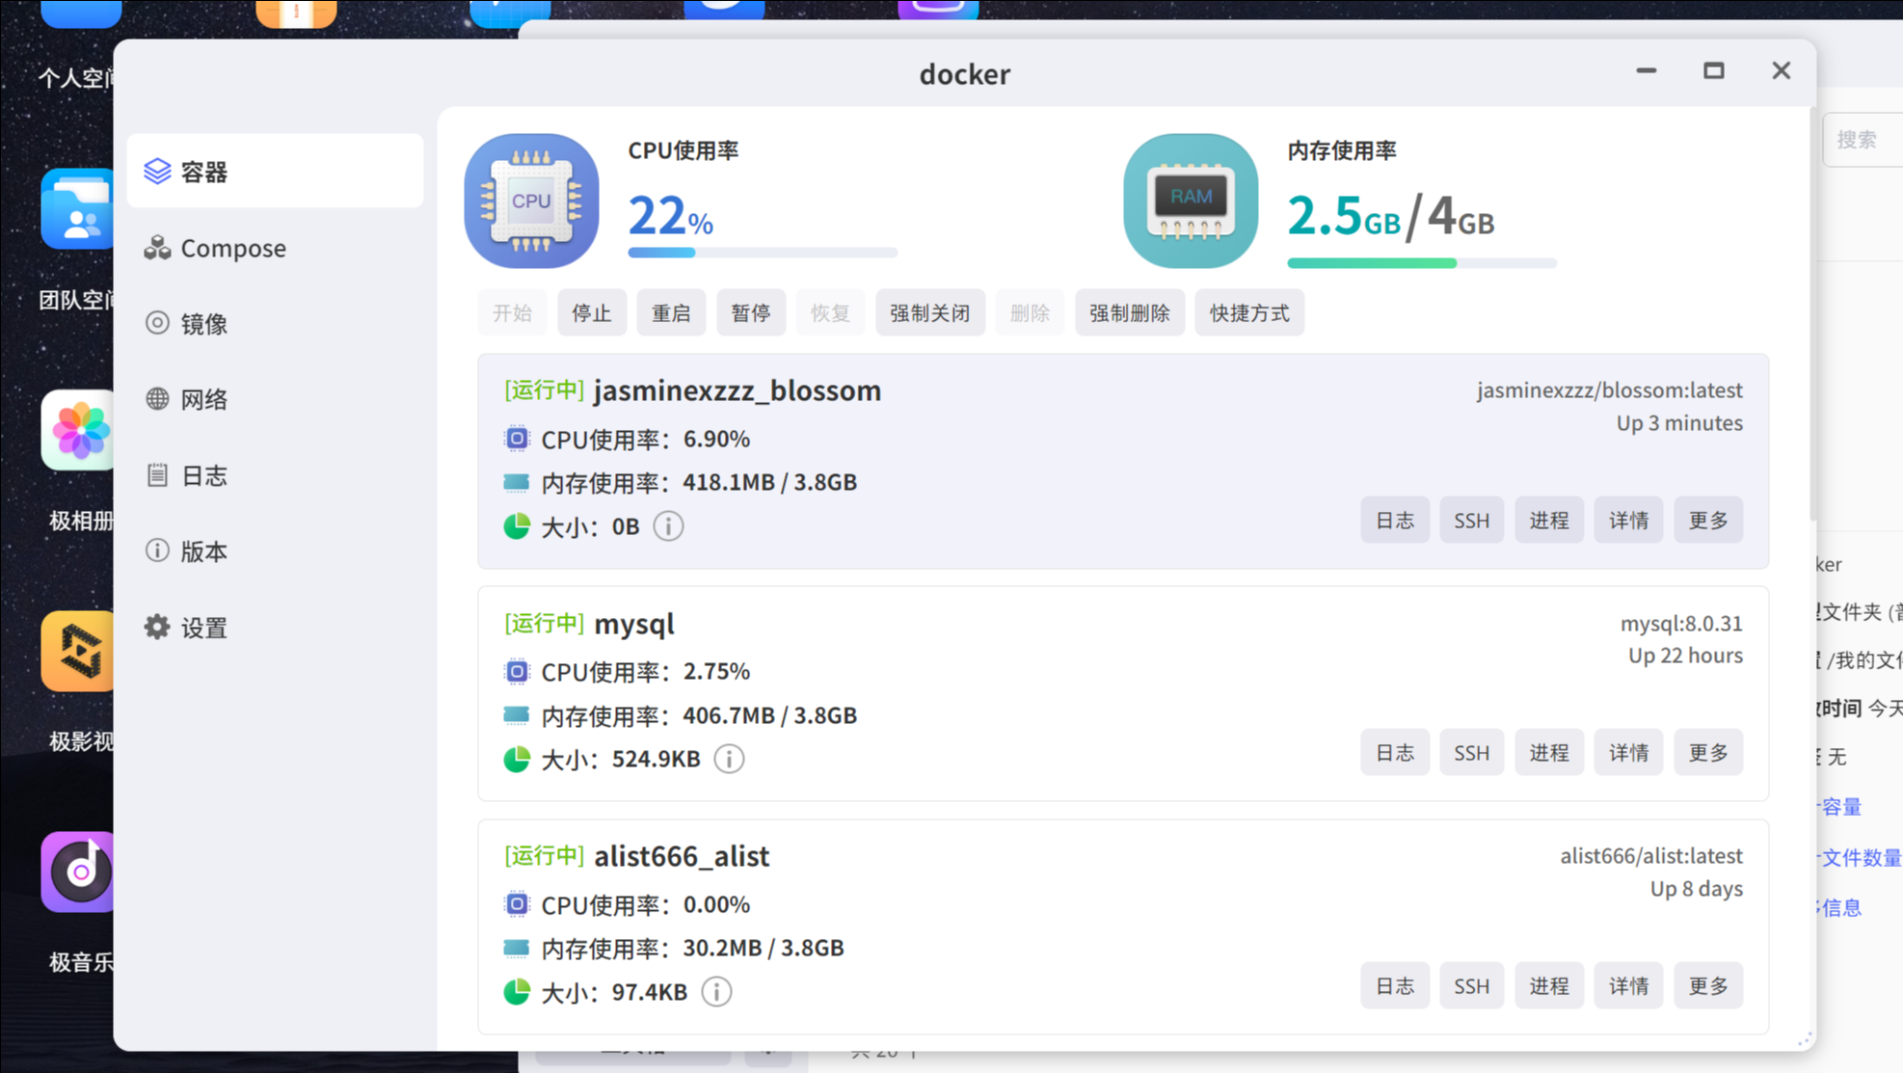Expand 更多 options for mysql container
Image resolution: width=1903 pixels, height=1073 pixels.
pyautogui.click(x=1707, y=753)
